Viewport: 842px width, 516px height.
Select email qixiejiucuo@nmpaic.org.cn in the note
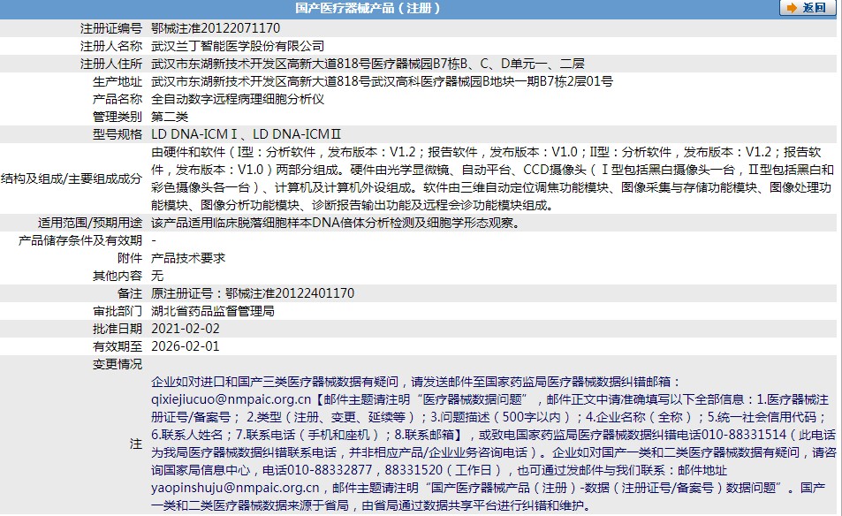pos(231,399)
